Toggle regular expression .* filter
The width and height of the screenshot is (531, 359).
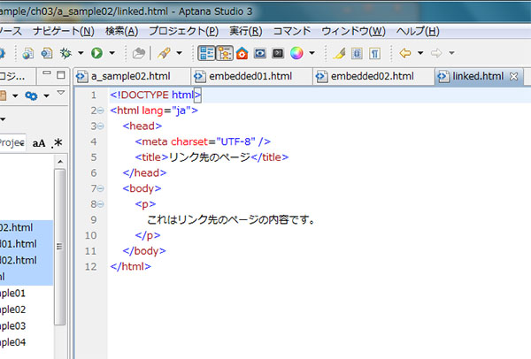point(57,143)
